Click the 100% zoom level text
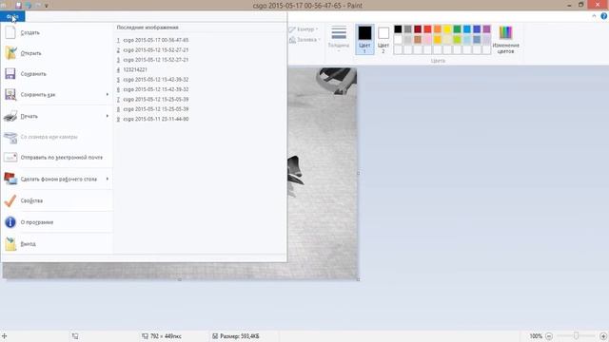Screen dimensions: 609x342 coord(536,336)
